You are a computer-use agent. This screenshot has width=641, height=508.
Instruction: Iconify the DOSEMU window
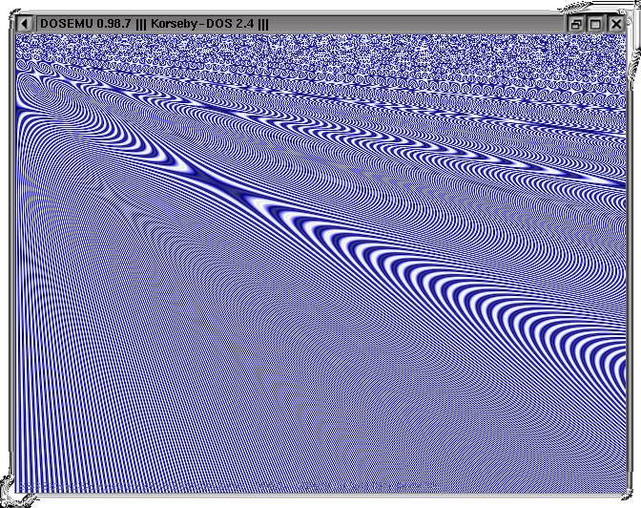[x=575, y=24]
